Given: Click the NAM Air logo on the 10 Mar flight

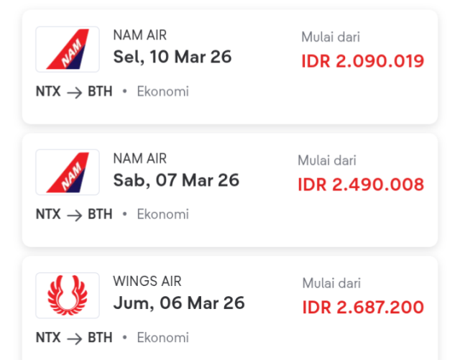Looking at the screenshot, I should pyautogui.click(x=68, y=49).
